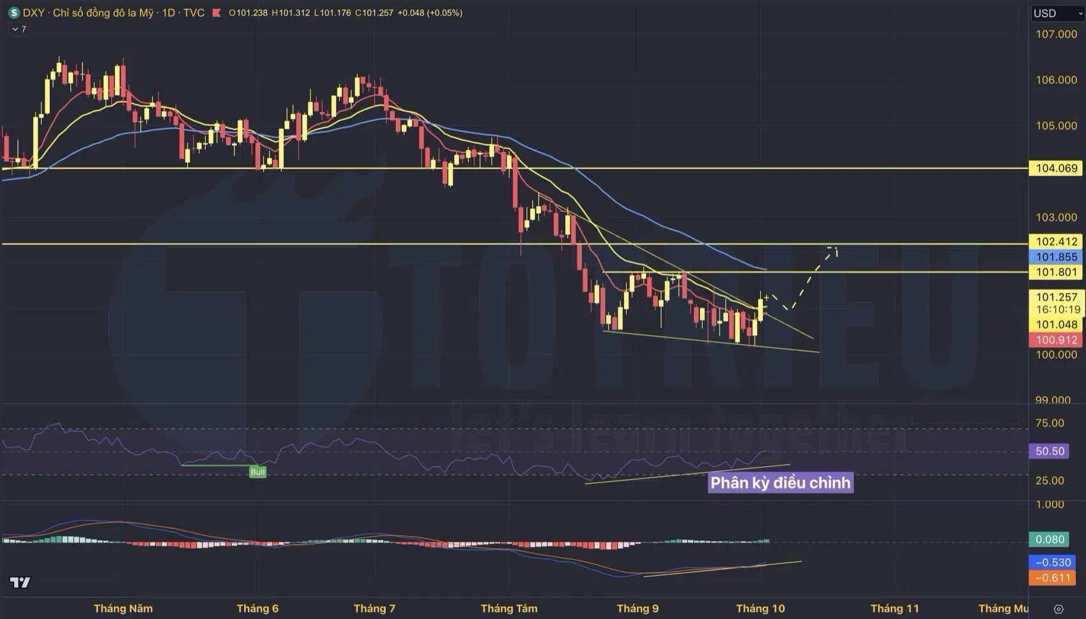Click the current price 101.257 label
This screenshot has width=1086, height=619.
click(x=1057, y=297)
